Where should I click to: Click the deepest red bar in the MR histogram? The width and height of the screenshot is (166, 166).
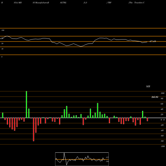[34, 129]
